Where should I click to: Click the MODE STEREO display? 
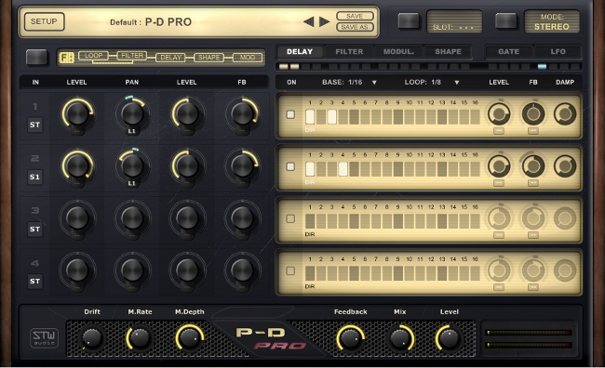552,21
